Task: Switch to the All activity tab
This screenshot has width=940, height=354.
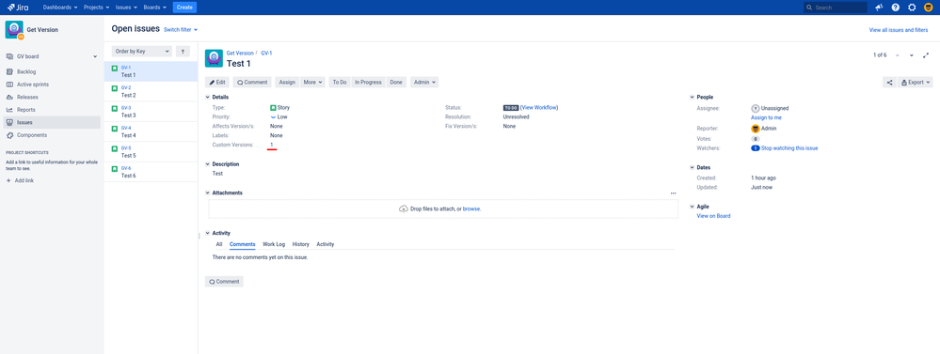Action: 219,244
